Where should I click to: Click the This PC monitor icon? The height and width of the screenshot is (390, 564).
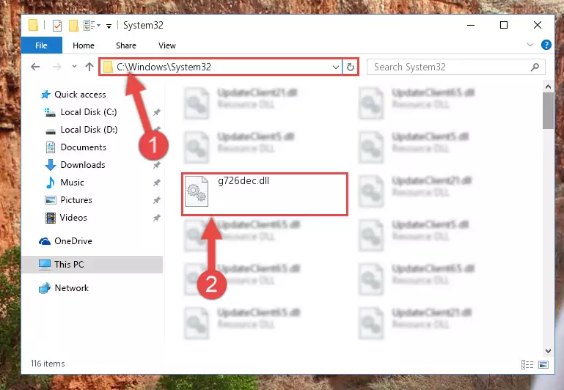pyautogui.click(x=45, y=265)
